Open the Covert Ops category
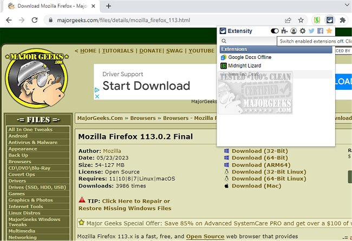The width and height of the screenshot is (352, 241). [x=22, y=175]
